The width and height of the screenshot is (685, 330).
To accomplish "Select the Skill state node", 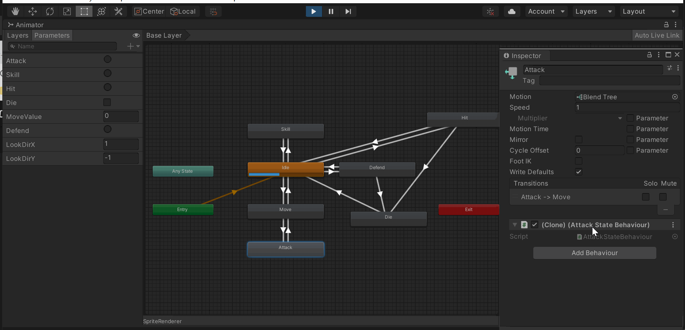I will point(286,131).
